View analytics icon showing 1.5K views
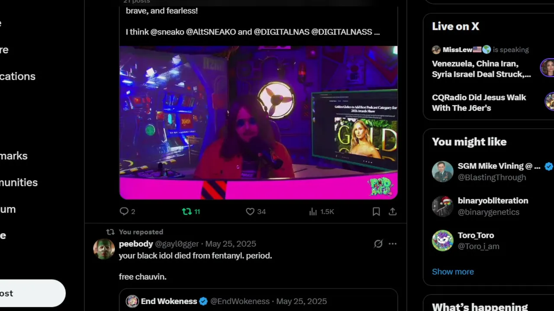 313,212
